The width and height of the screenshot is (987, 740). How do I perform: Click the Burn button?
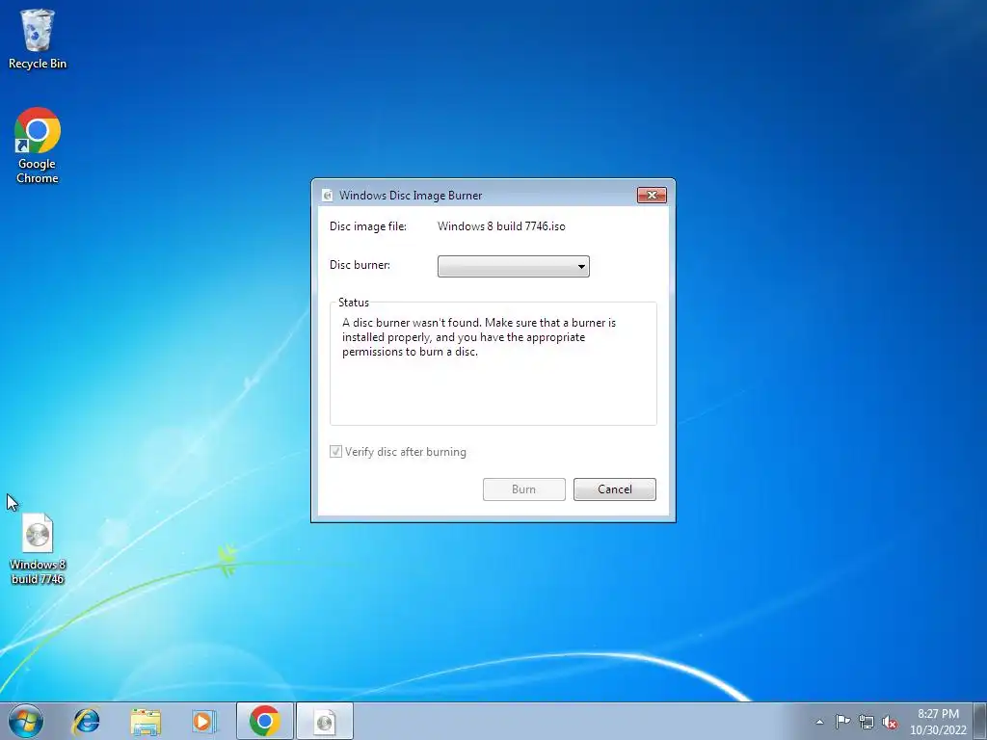coord(523,489)
